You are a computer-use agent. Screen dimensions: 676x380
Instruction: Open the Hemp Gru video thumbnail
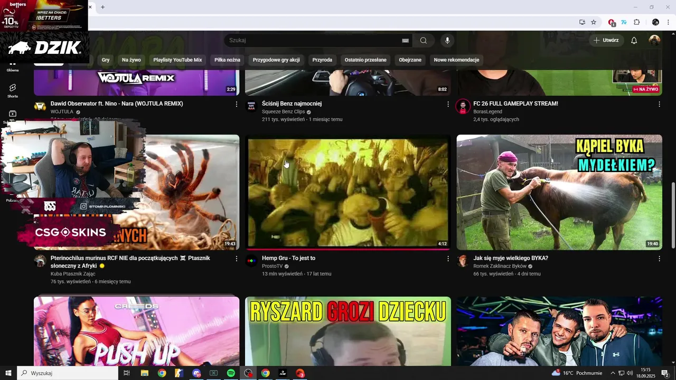pos(348,192)
